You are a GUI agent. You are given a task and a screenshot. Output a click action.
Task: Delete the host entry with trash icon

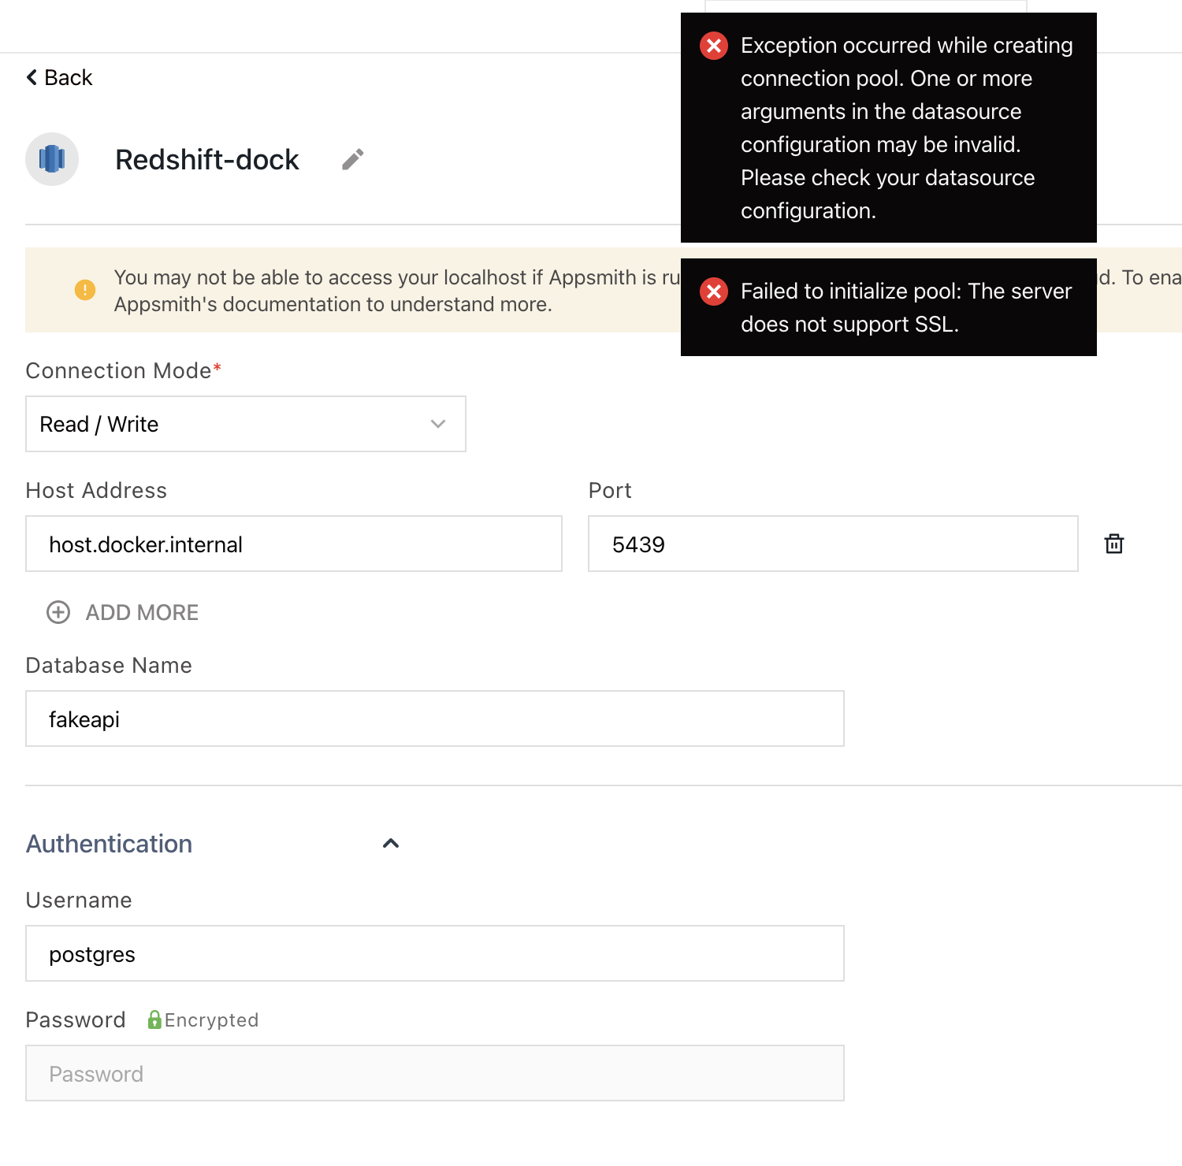pyautogui.click(x=1114, y=544)
